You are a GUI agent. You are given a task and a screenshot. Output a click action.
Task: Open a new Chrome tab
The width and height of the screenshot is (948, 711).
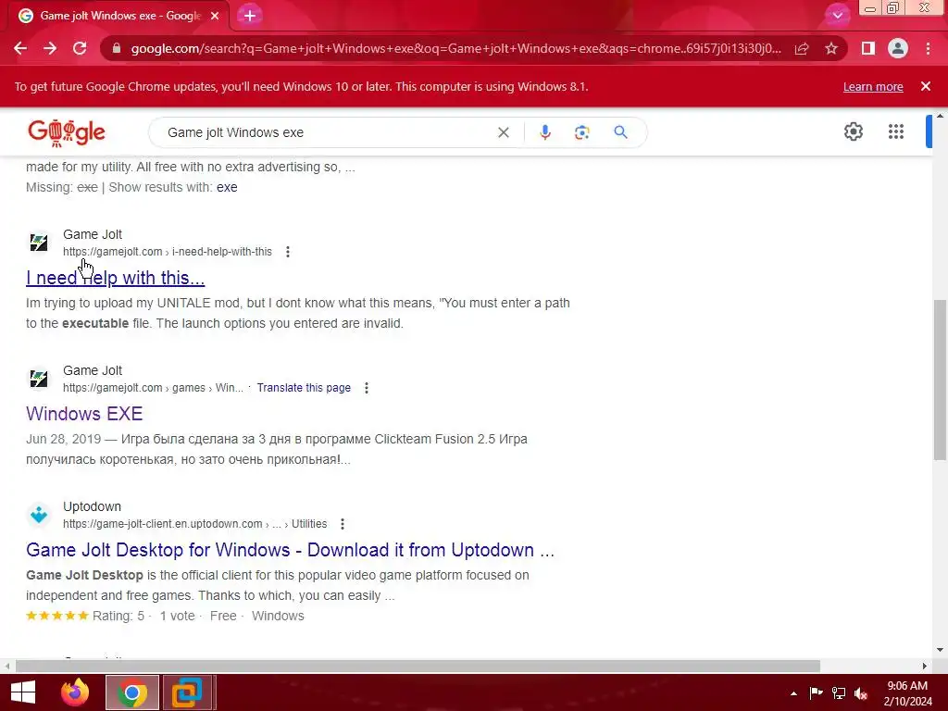coord(250,16)
